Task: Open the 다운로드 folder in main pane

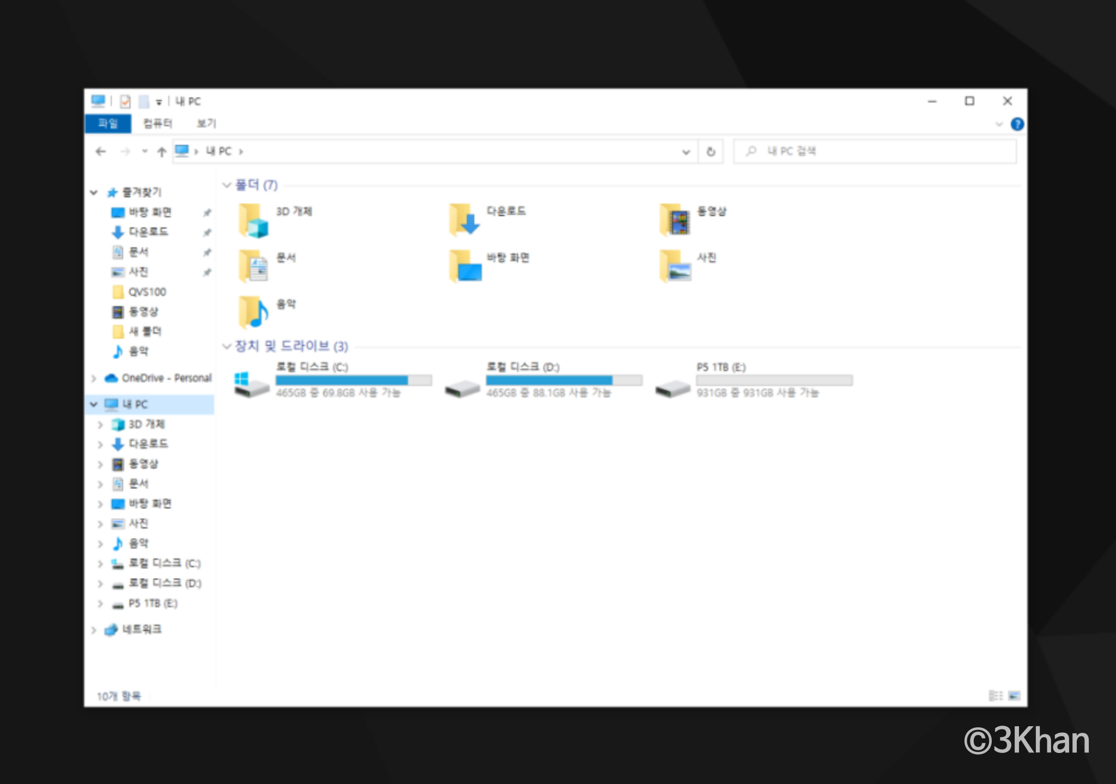Action: [464, 220]
